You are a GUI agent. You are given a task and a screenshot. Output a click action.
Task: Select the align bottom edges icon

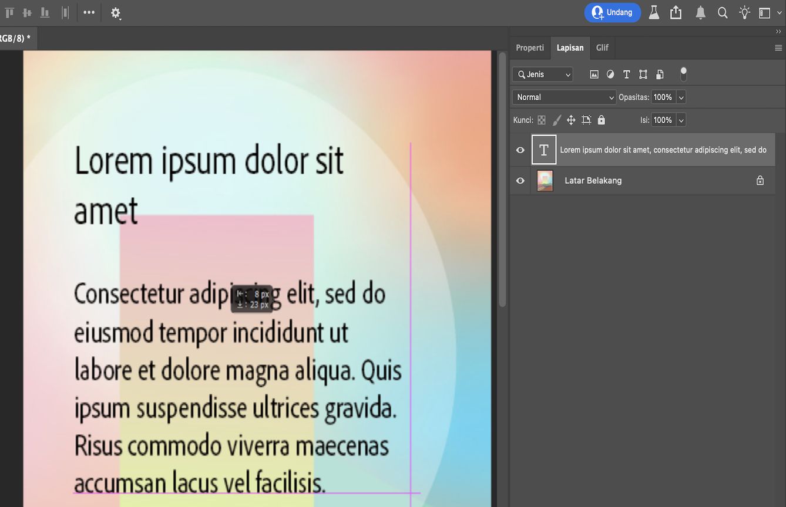click(45, 12)
